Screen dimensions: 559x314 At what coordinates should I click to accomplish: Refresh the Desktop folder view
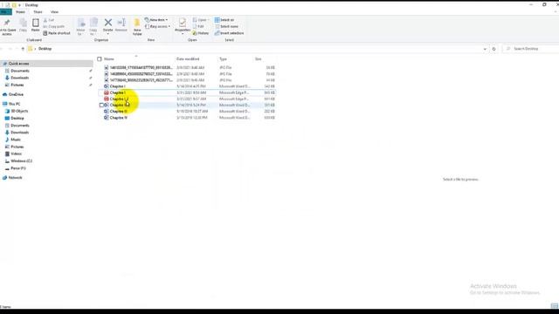coord(493,49)
